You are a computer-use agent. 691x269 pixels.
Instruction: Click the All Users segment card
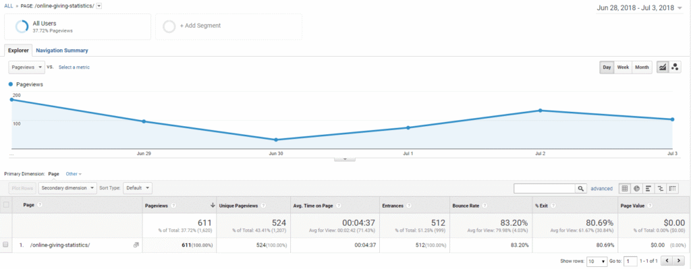tap(78, 26)
